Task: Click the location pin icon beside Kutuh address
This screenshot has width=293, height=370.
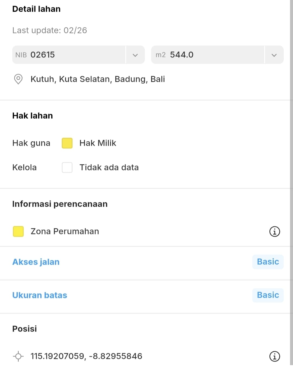Action: [18, 79]
